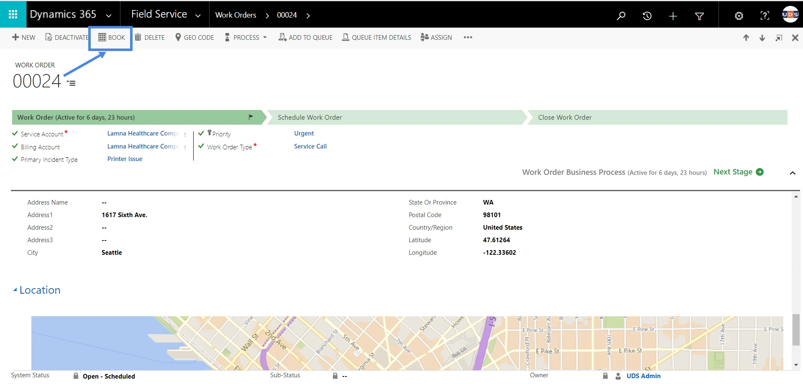This screenshot has height=384, width=803.
Task: Expand the Dynamics 365 dropdown chevron
Action: [x=109, y=16]
